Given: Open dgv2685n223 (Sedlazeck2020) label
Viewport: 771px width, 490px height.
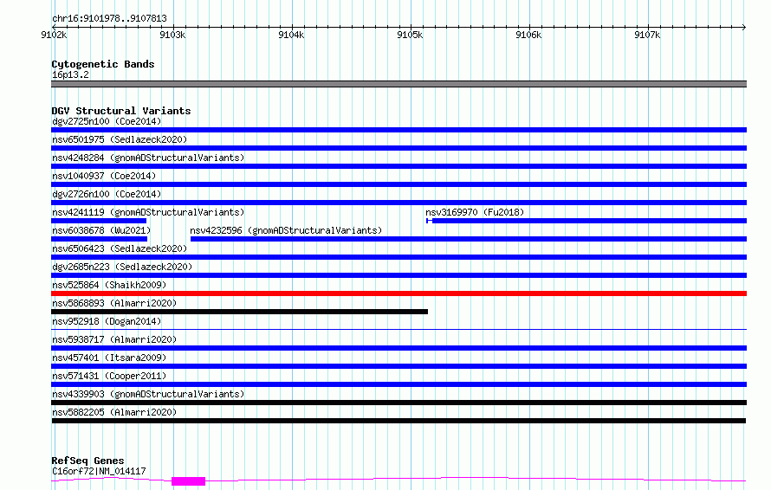Looking at the screenshot, I should (x=122, y=267).
